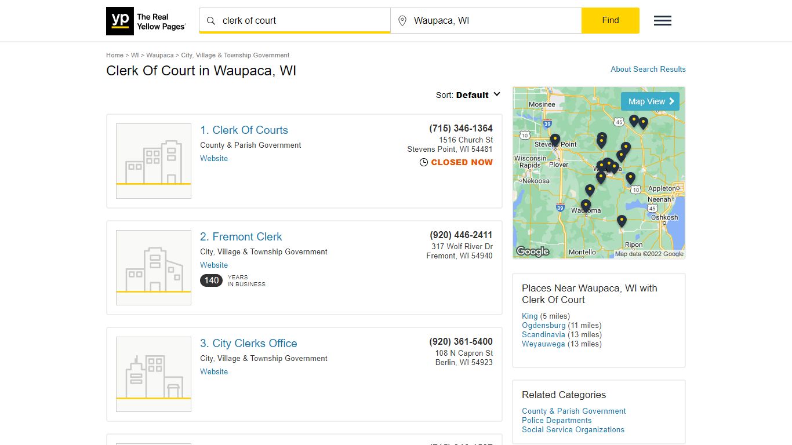The image size is (792, 445).
Task: Go to Home breadcrumb
Action: [115, 55]
